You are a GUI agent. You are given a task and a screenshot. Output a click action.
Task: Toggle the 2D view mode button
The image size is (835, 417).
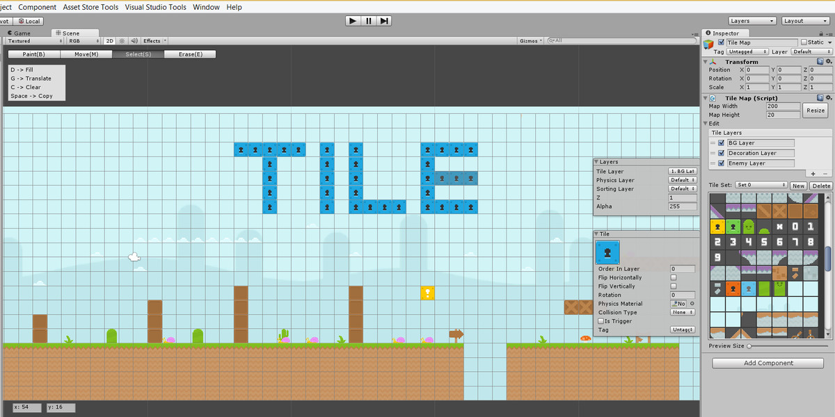pos(109,41)
